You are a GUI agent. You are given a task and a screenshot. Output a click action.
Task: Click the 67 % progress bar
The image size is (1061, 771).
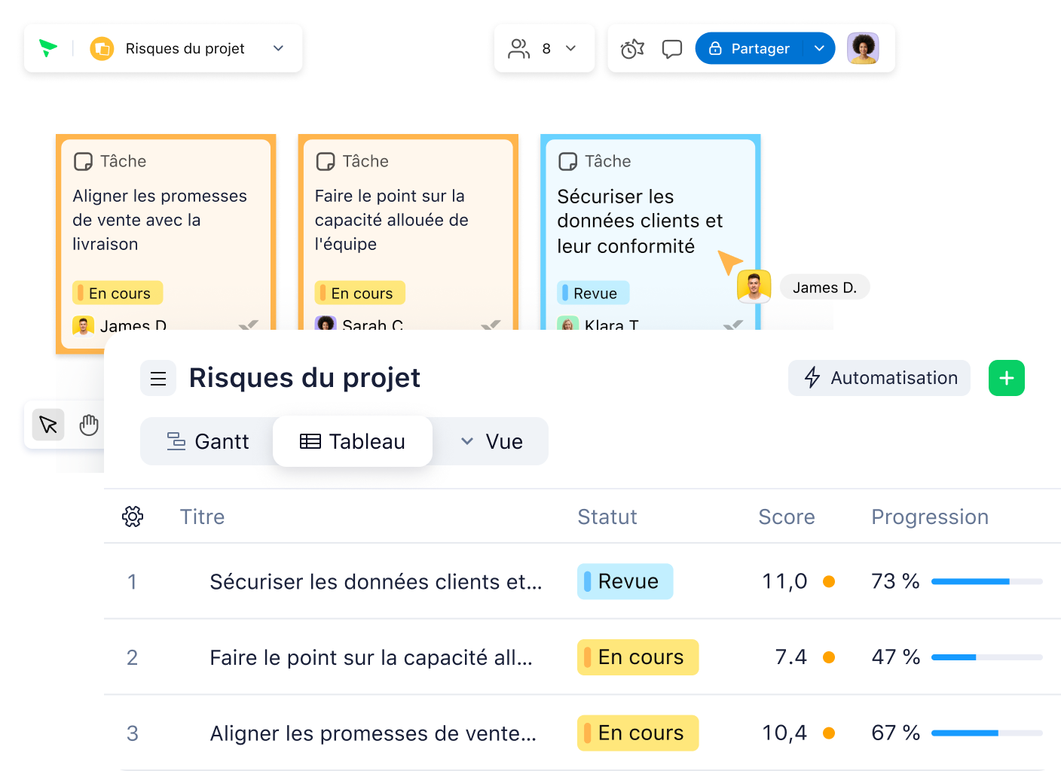pos(987,733)
